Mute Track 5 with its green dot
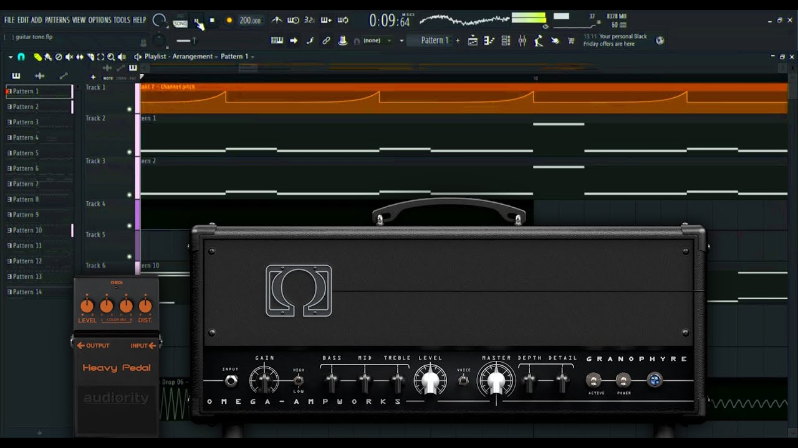Screen dimensions: 798x448 (x=130, y=256)
